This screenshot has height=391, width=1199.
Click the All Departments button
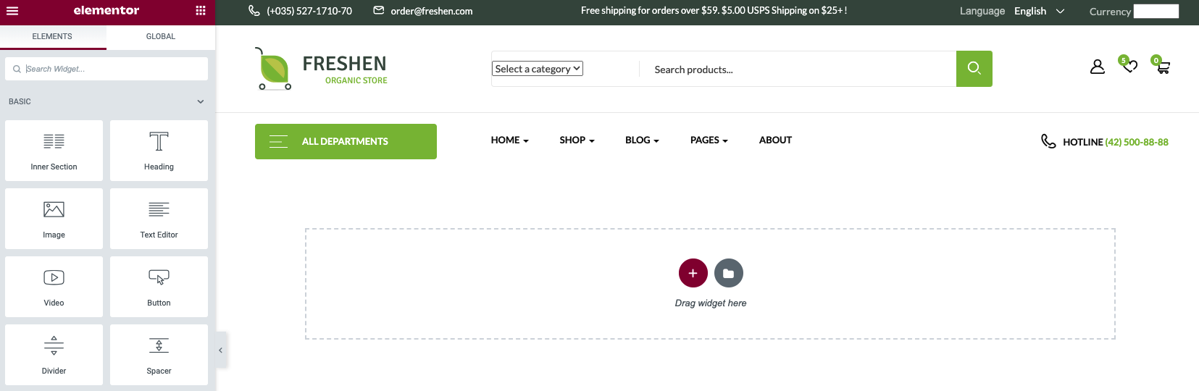click(x=346, y=141)
